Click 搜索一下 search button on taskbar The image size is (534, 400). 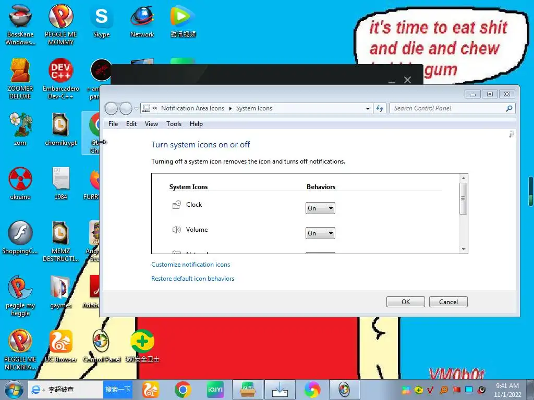click(118, 390)
